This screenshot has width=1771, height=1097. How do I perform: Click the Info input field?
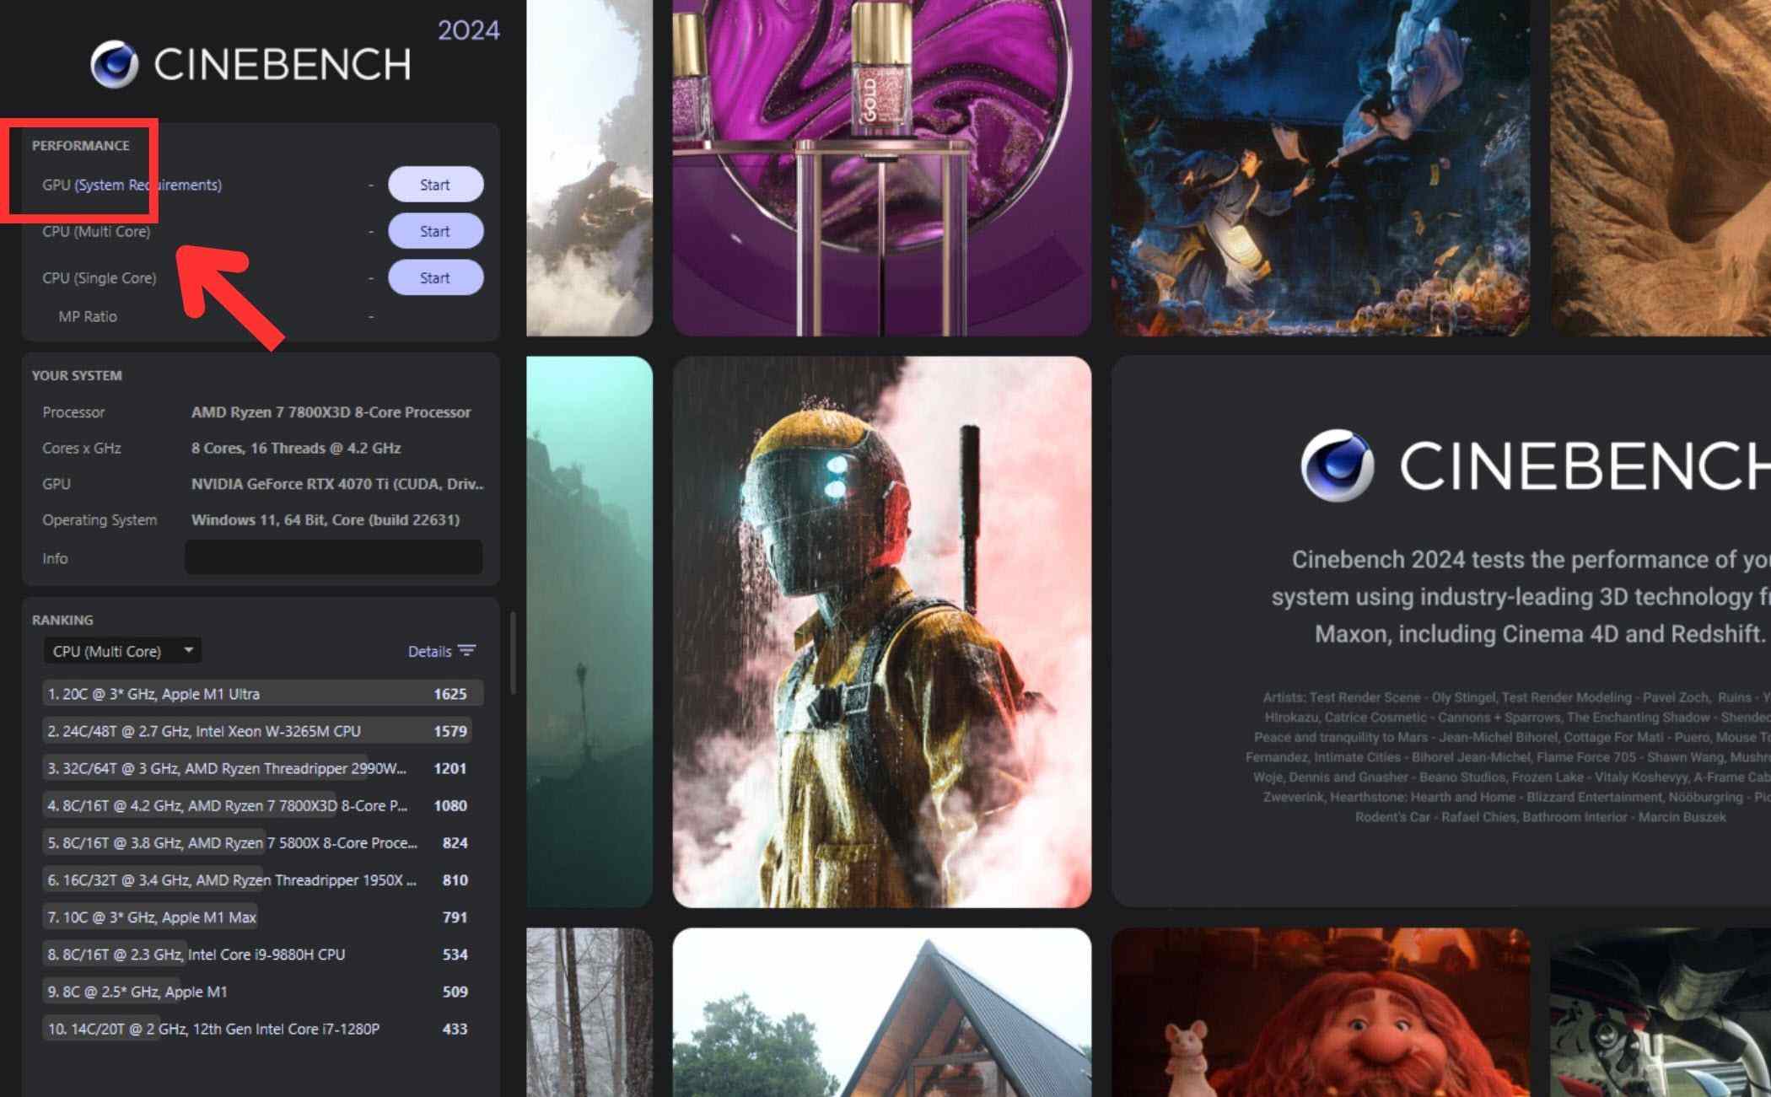(333, 557)
